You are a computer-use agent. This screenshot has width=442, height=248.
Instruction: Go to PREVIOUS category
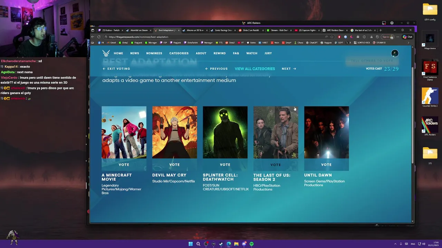click(217, 69)
